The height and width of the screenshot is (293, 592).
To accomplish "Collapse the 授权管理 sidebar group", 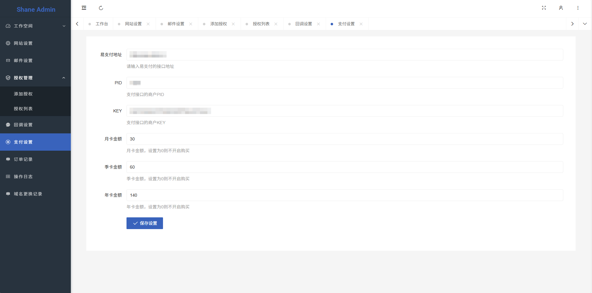I will (x=35, y=78).
